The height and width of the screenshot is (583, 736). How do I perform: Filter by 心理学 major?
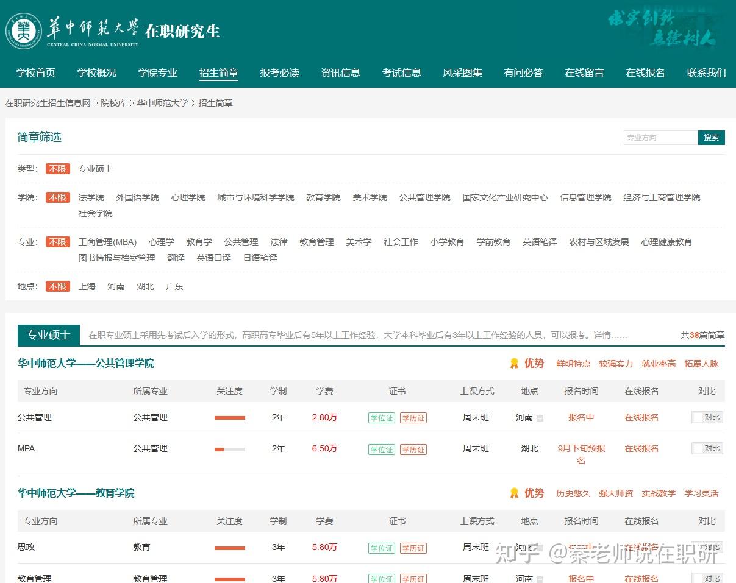[162, 242]
